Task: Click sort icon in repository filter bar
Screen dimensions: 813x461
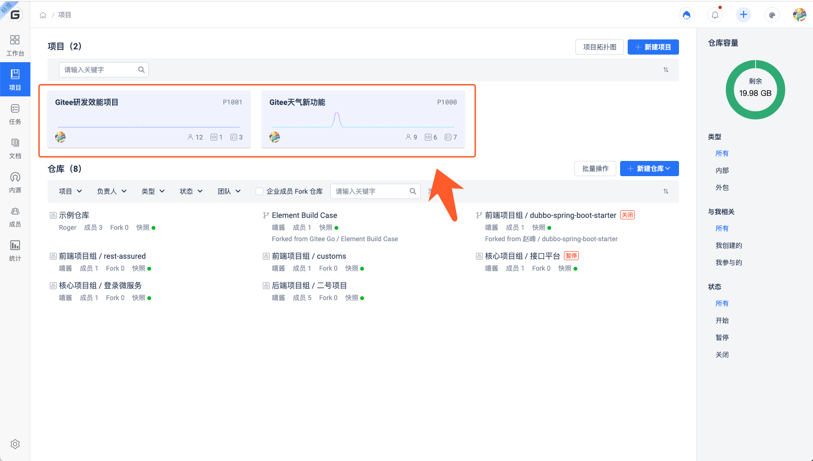Action: pos(666,191)
